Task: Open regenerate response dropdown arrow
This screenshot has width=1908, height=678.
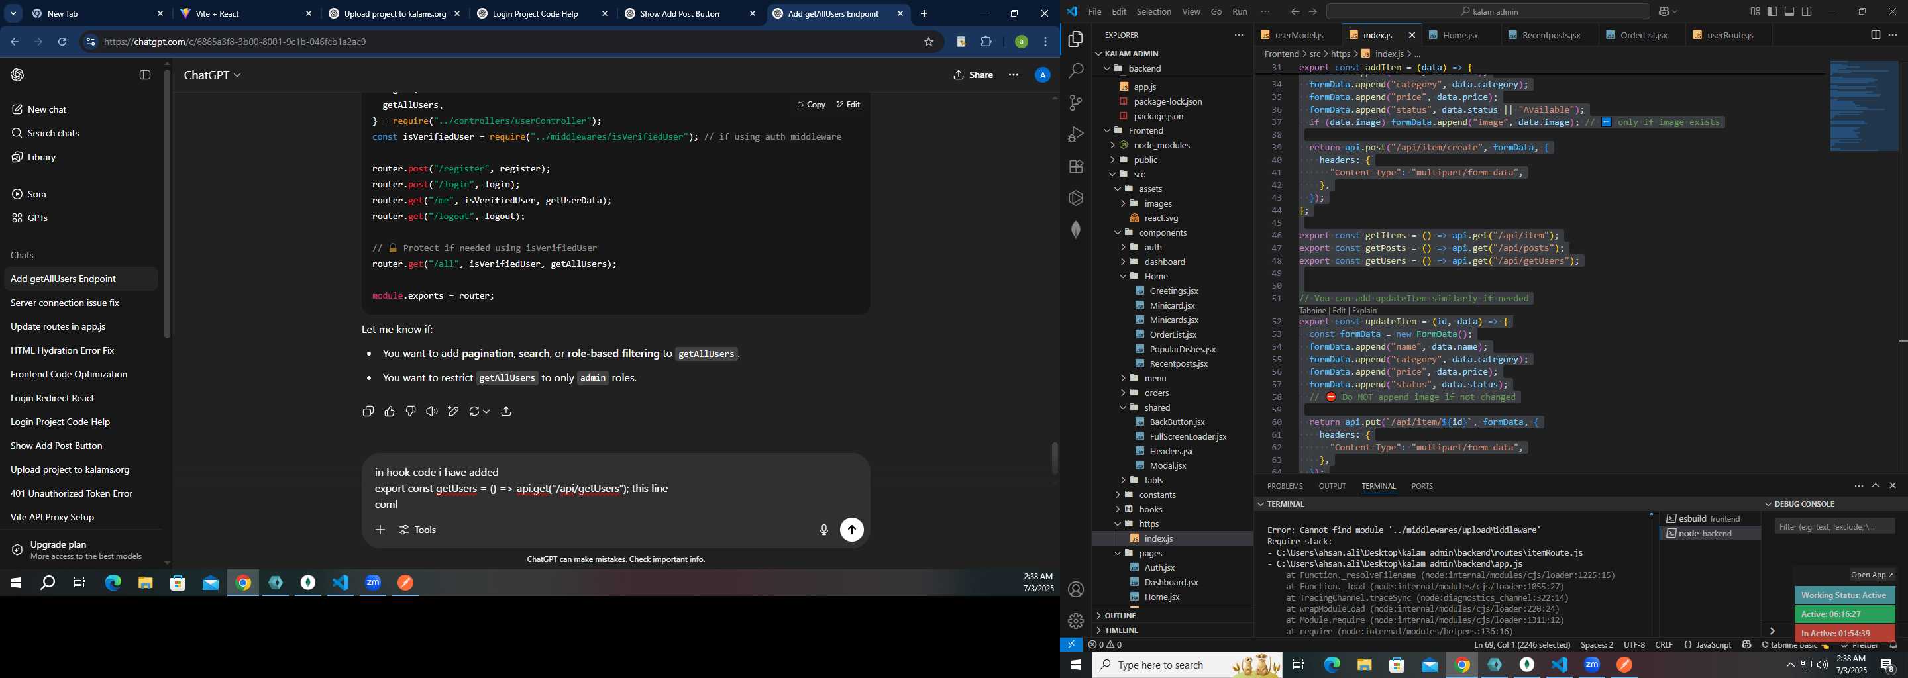Action: 486,412
